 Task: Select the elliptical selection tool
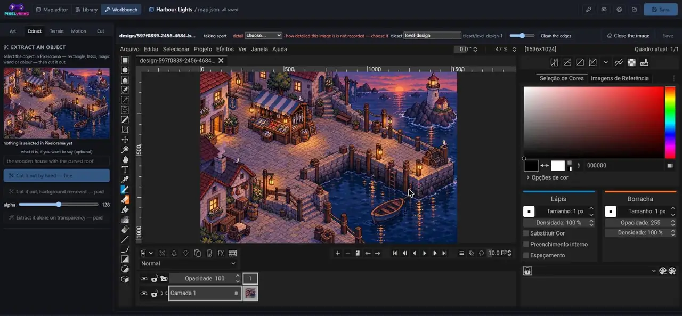click(x=125, y=70)
